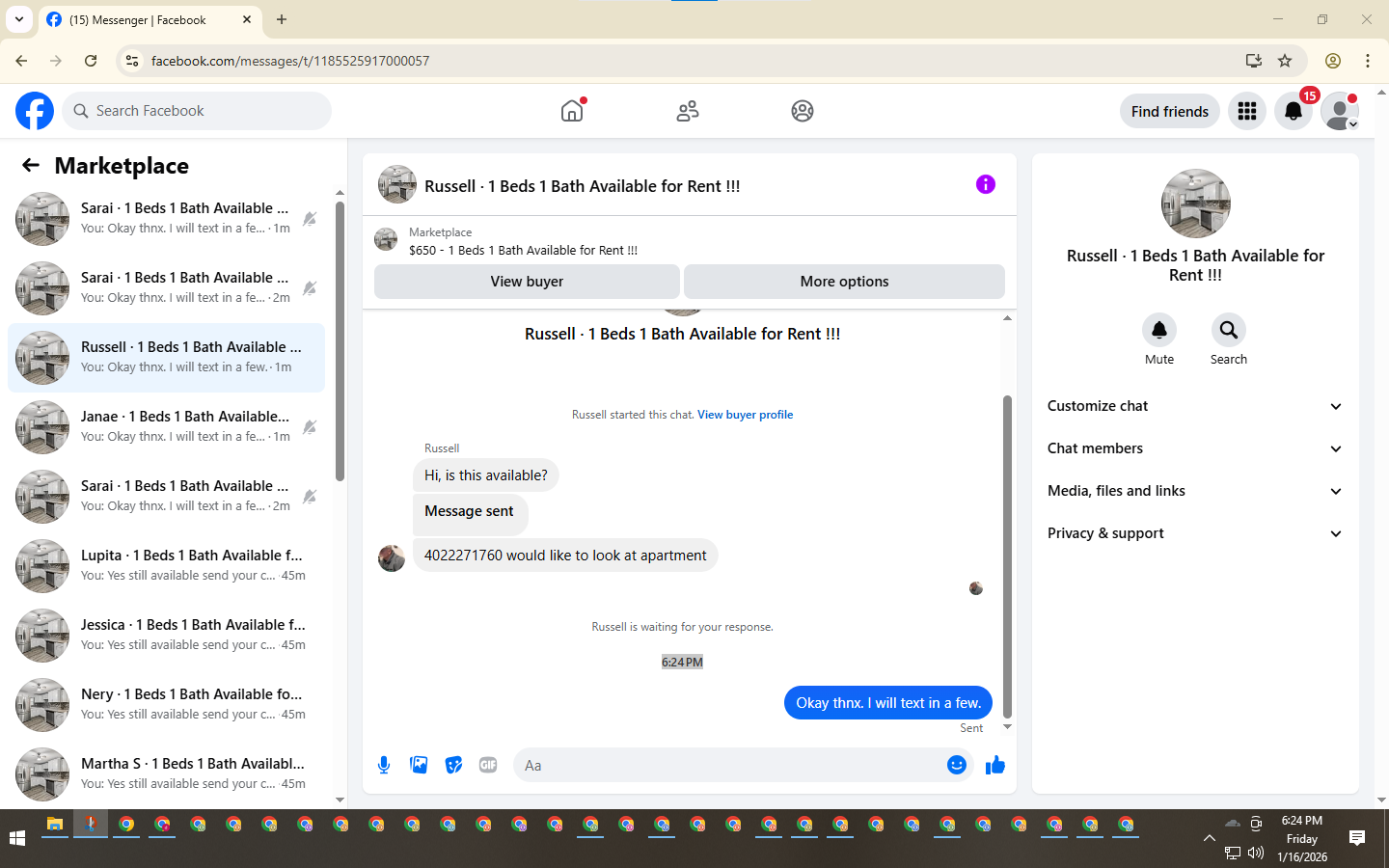Open the Friends icon in top navigation
The height and width of the screenshot is (868, 1389).
[x=688, y=111]
